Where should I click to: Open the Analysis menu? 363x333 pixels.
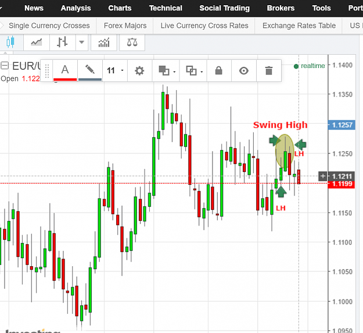click(x=76, y=8)
